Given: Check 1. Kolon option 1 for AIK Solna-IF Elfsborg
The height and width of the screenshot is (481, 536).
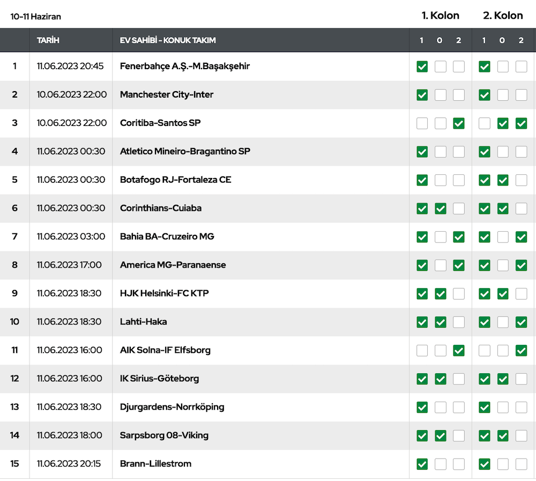Looking at the screenshot, I should click(422, 350).
